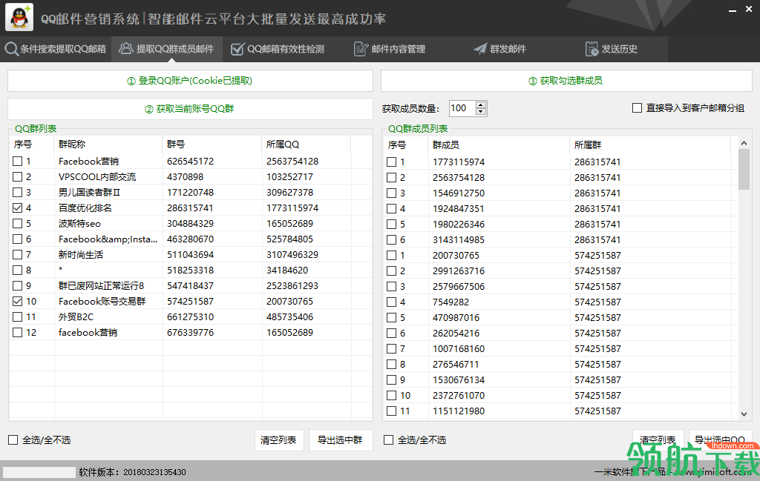Screen dimensions: 760x481
Task: Select the facebook营销 group numbered 676339776
Action: pyautogui.click(x=88, y=333)
